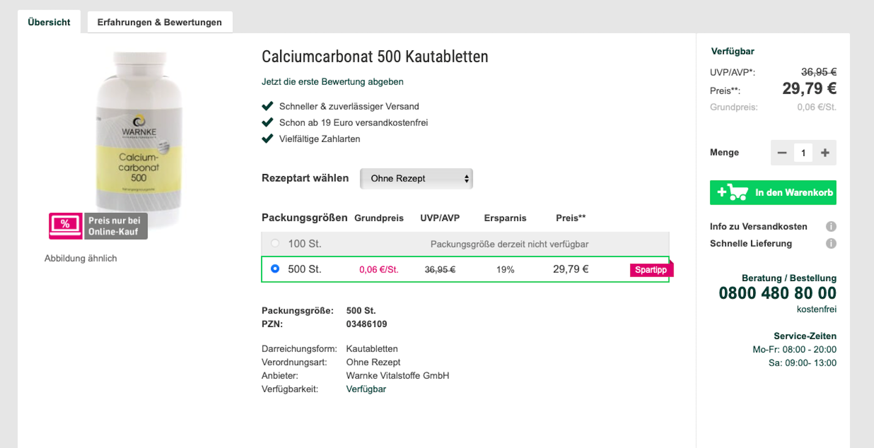
Task: Click the 0800 480 80 00 phone number
Action: tap(777, 293)
